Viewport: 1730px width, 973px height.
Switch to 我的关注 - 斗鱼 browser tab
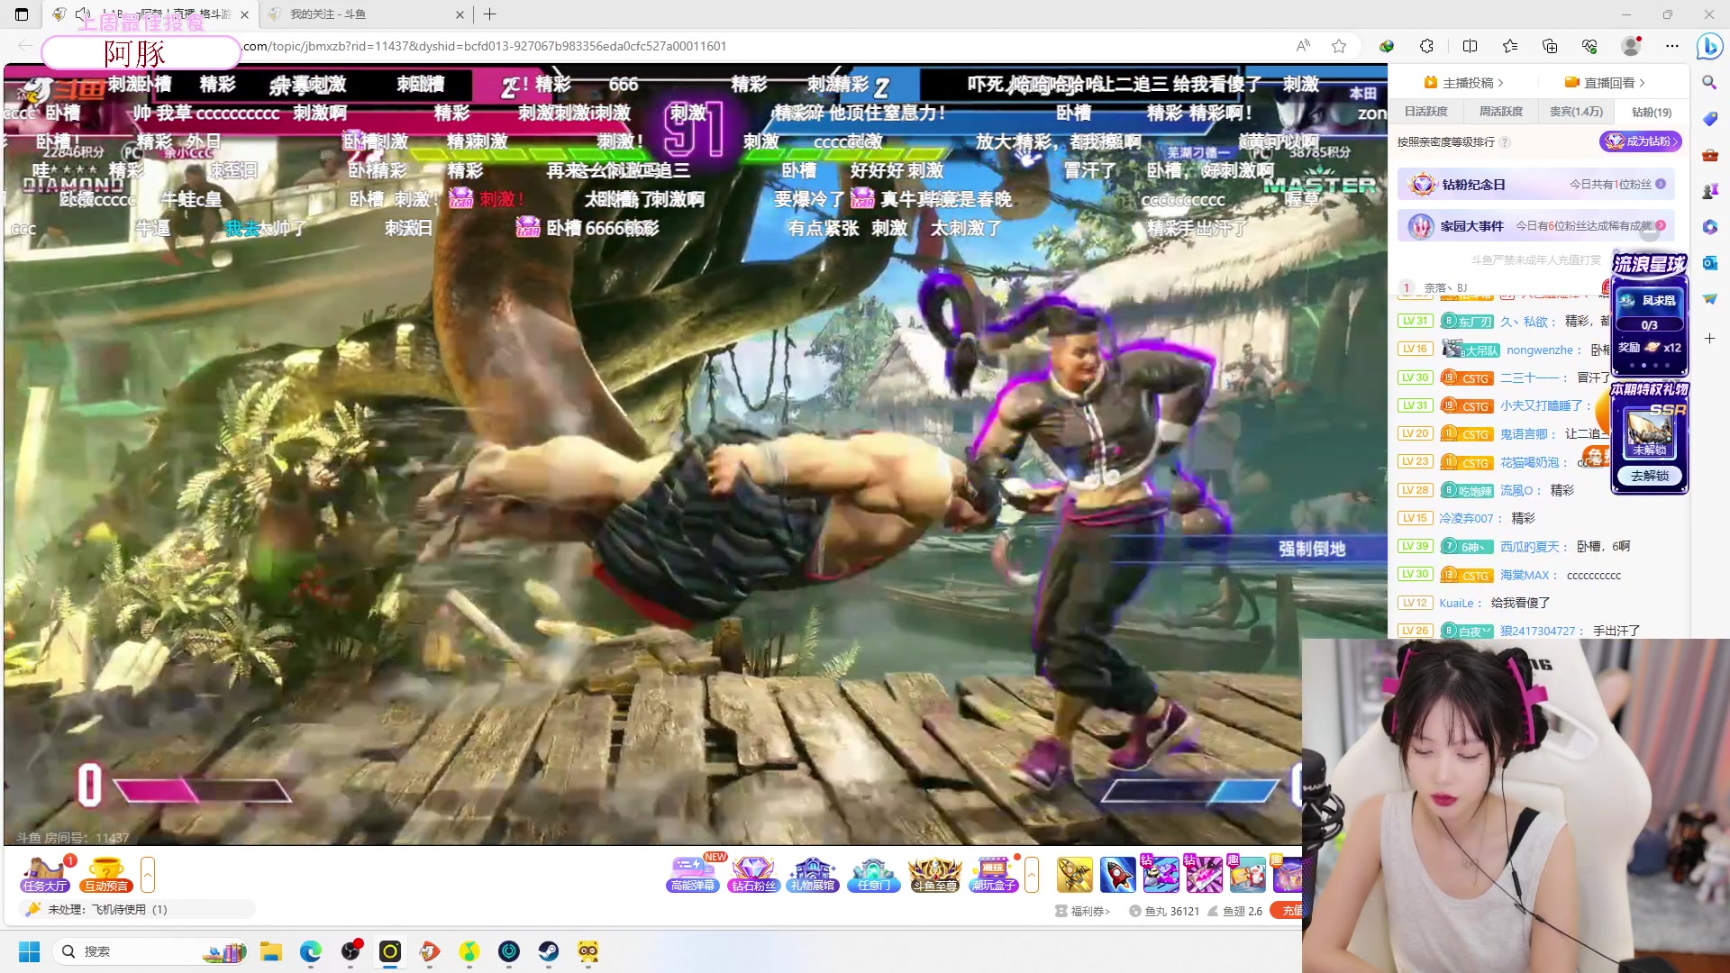point(368,14)
